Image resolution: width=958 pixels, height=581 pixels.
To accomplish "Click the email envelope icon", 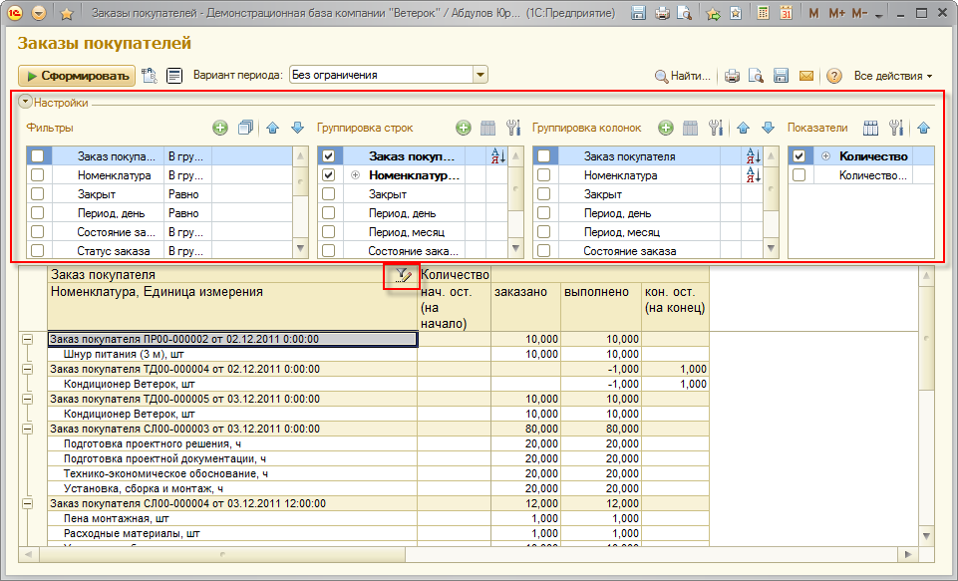I will pyautogui.click(x=805, y=76).
